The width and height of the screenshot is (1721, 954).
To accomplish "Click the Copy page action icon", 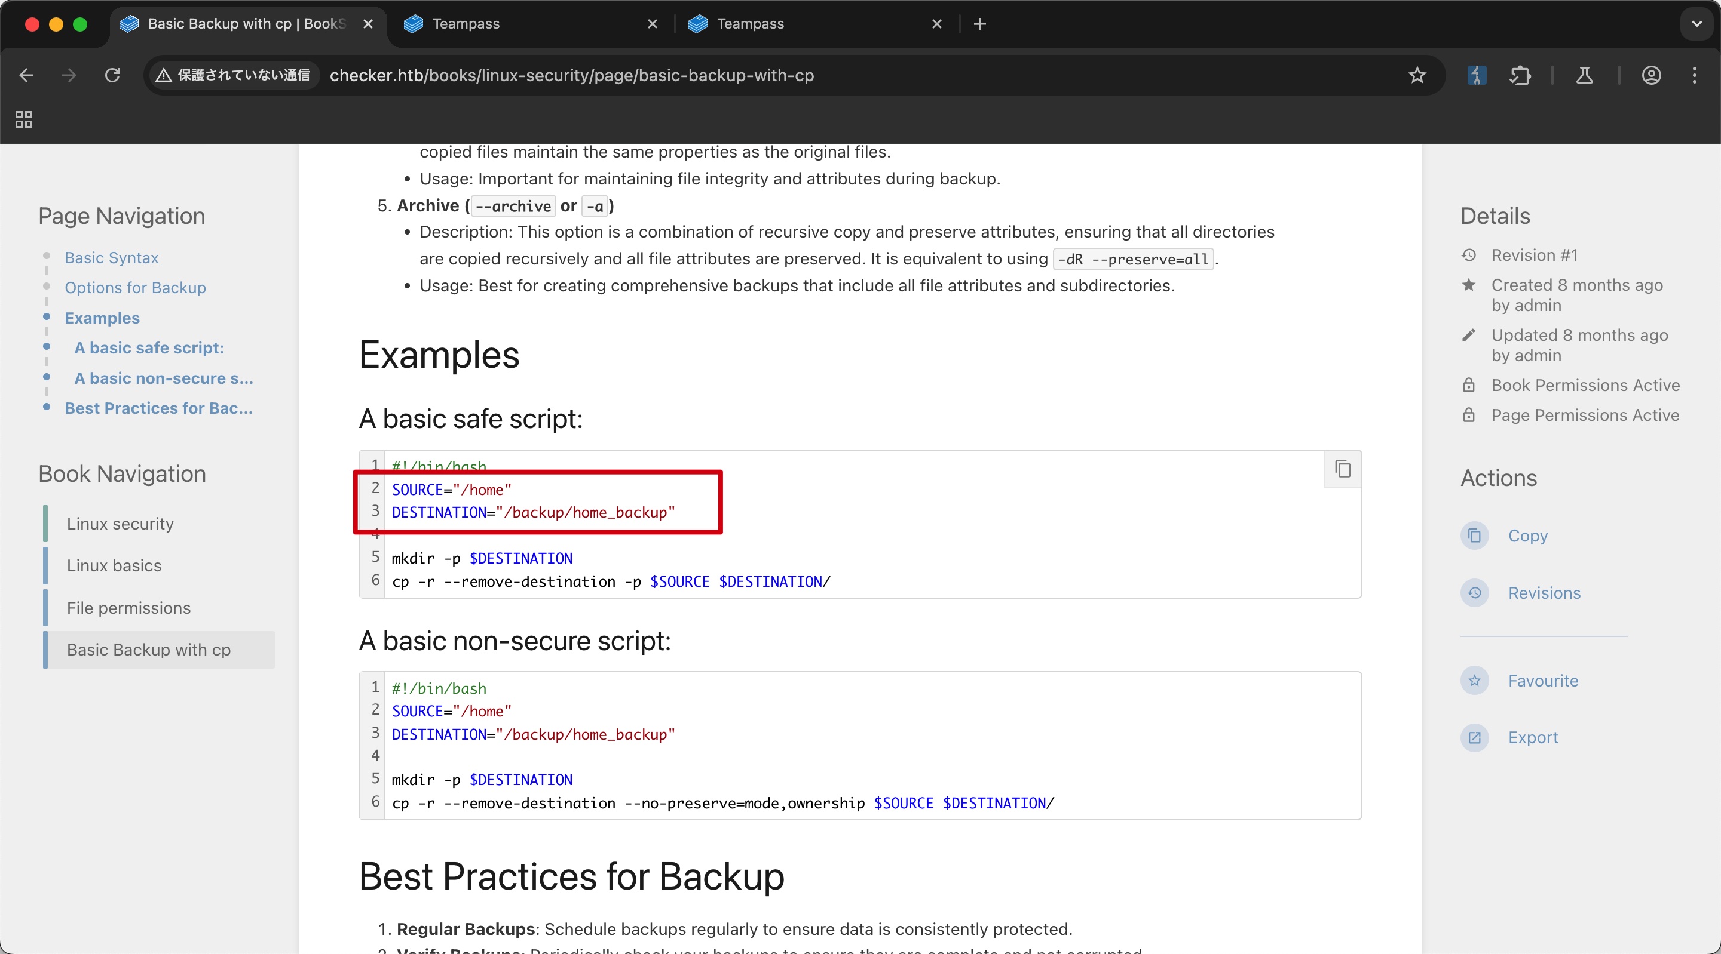I will 1474,536.
